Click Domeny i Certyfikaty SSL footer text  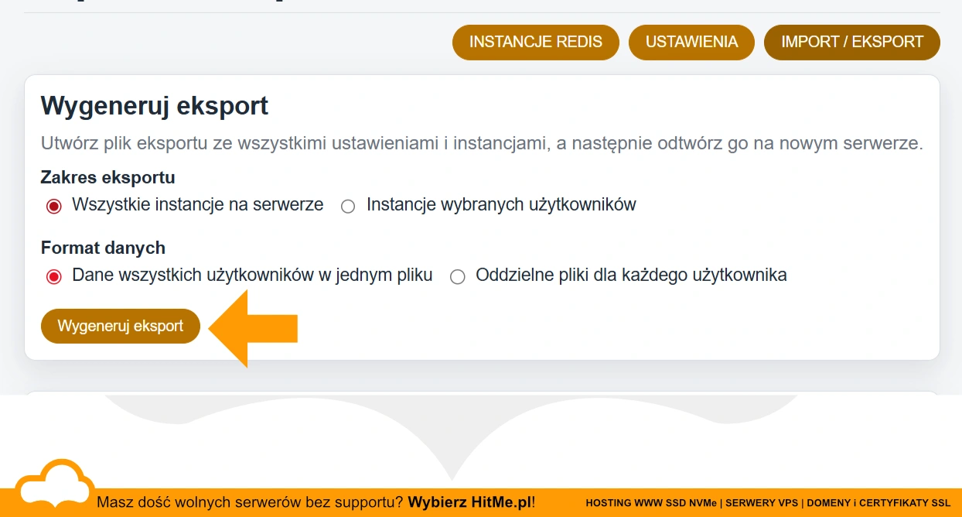[878, 503]
